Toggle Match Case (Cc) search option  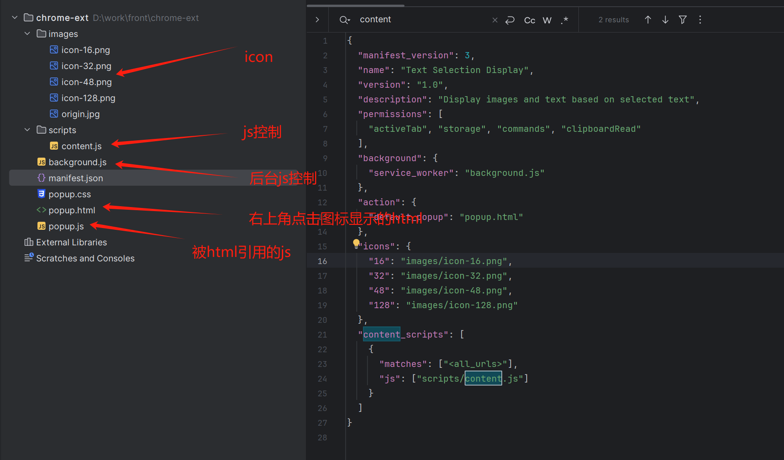pyautogui.click(x=529, y=20)
